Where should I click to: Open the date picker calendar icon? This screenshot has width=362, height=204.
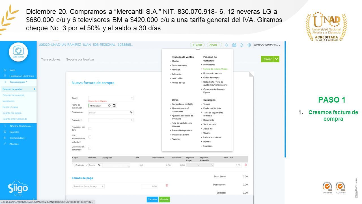(114, 105)
